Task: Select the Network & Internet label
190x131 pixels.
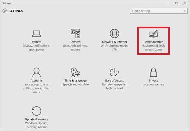Action: tap(114, 42)
